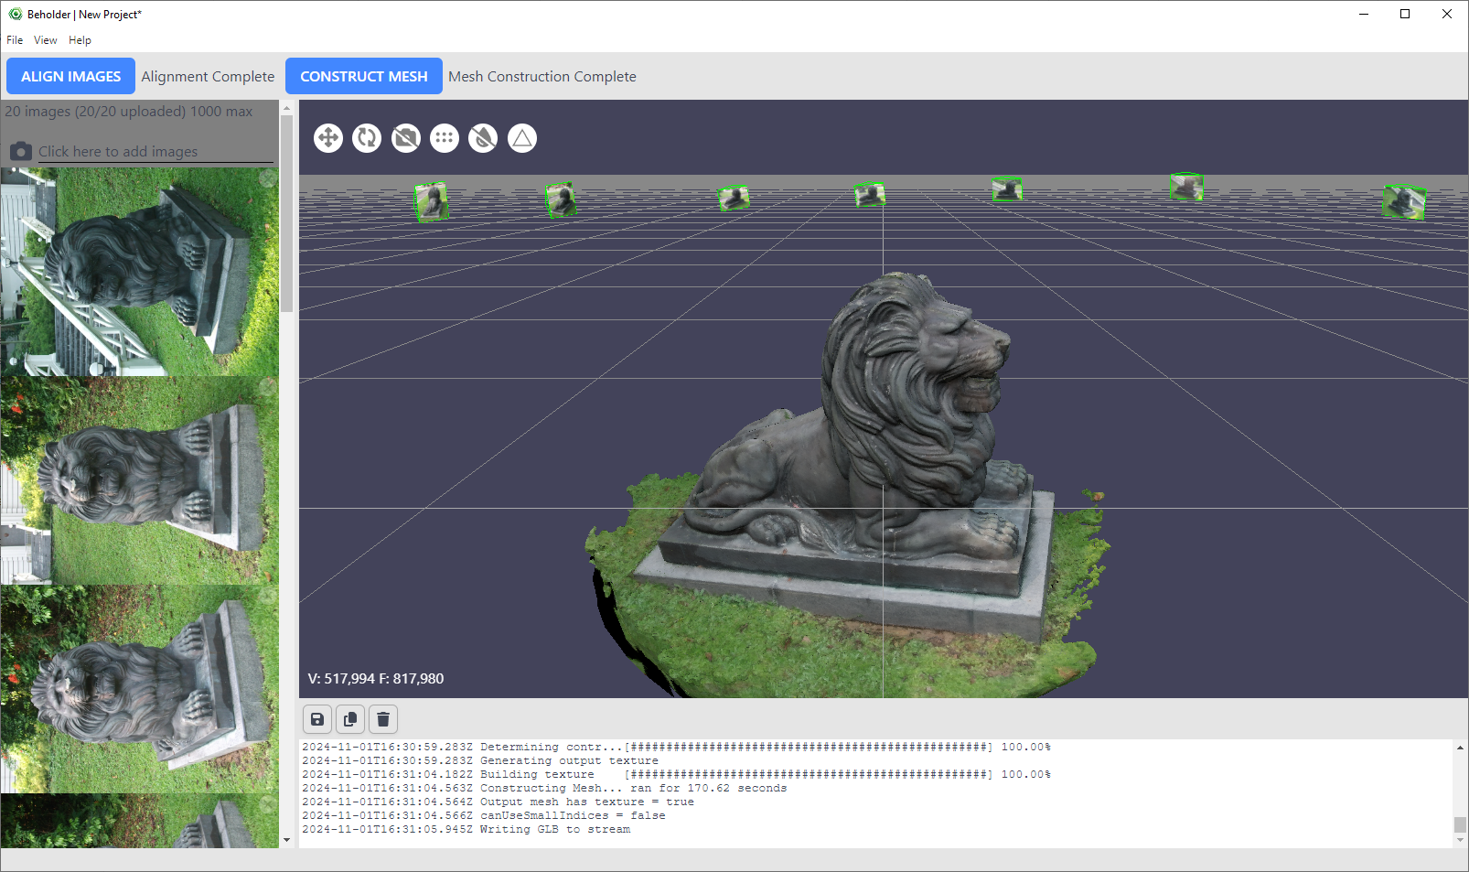Click the image list scrollbar thumb
The height and width of the screenshot is (872, 1469).
pos(286,213)
